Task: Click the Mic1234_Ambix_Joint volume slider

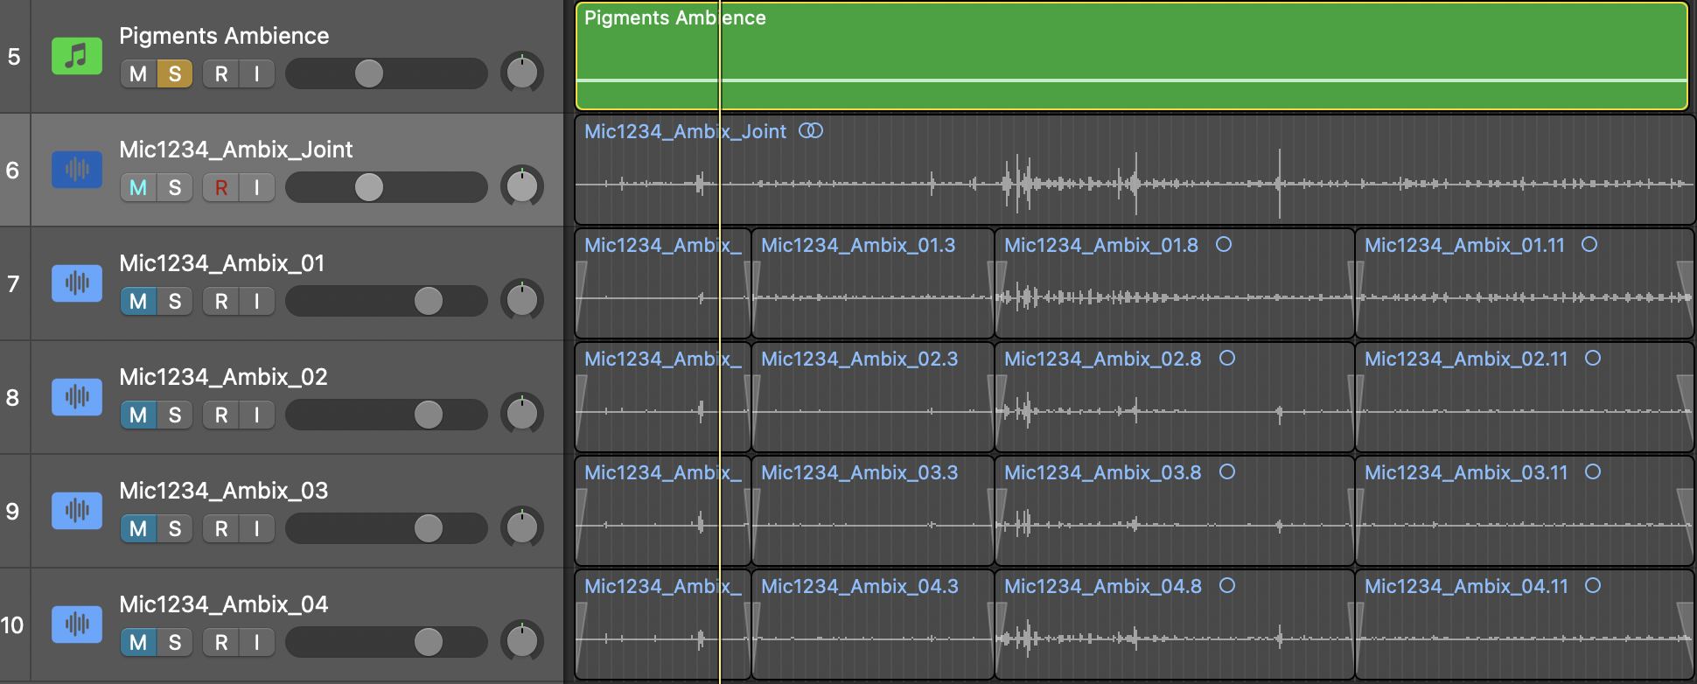Action: click(x=387, y=187)
